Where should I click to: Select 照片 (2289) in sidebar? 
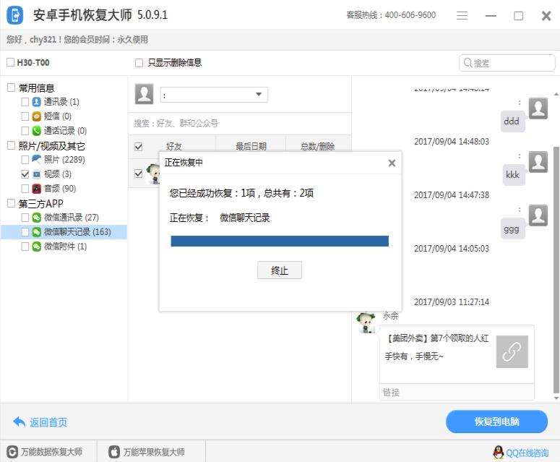click(64, 159)
